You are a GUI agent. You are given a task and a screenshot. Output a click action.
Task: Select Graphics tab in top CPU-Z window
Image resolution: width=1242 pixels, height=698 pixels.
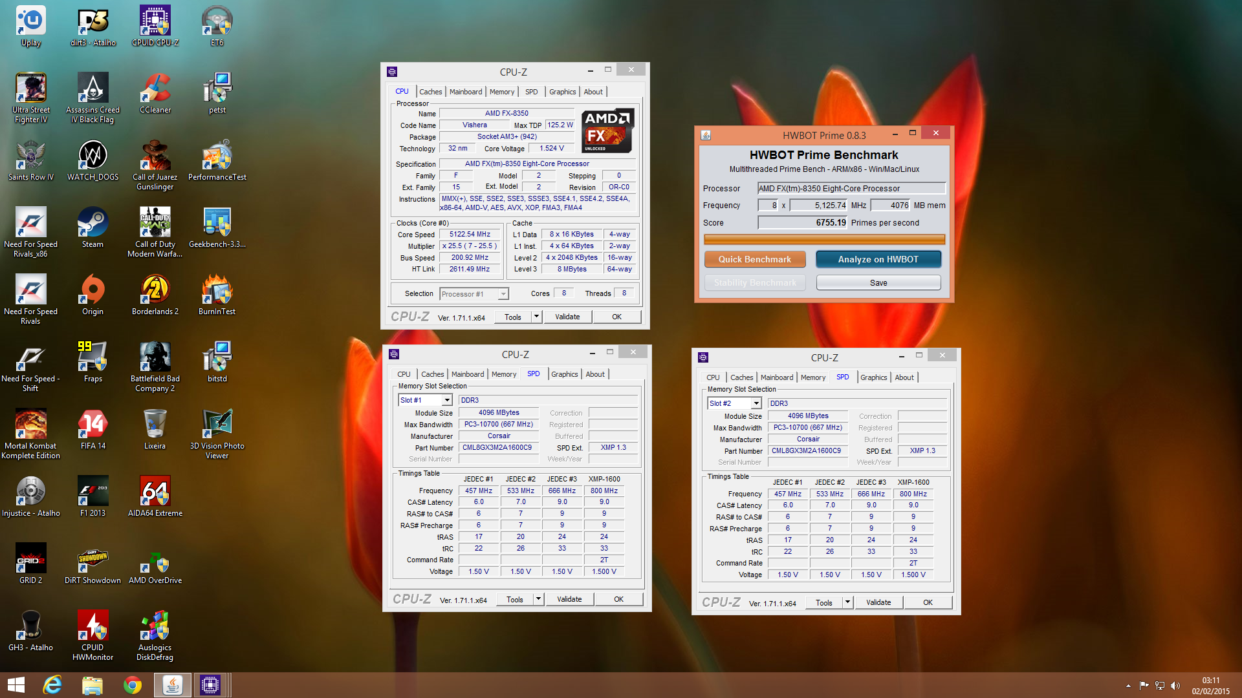click(x=562, y=92)
